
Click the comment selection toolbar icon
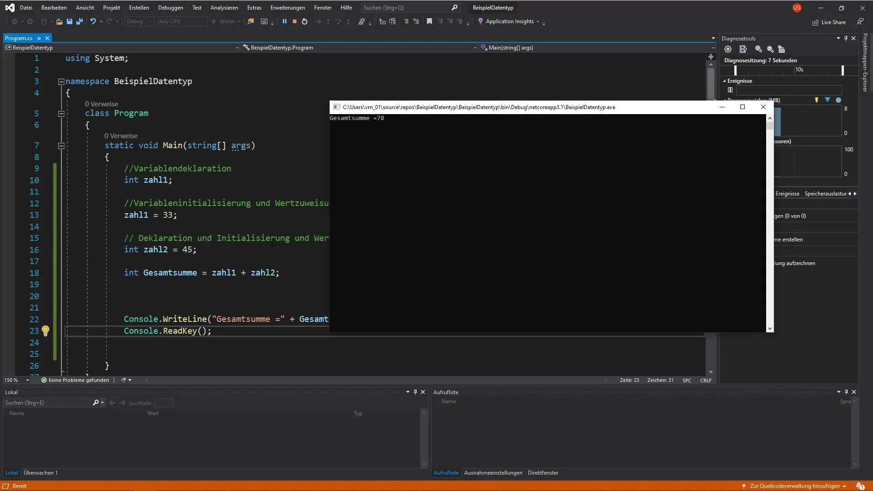click(x=406, y=21)
